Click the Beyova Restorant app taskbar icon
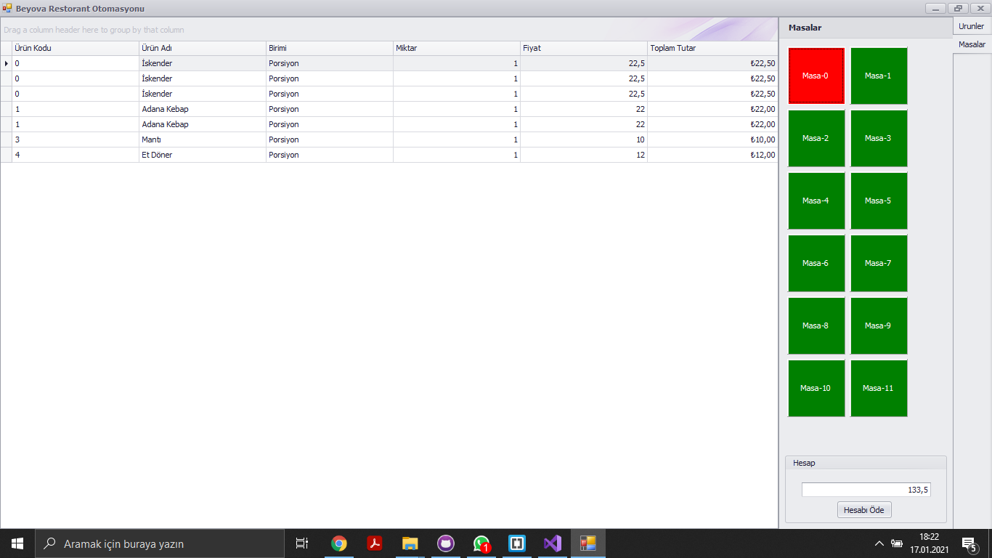The width and height of the screenshot is (992, 558). point(588,543)
